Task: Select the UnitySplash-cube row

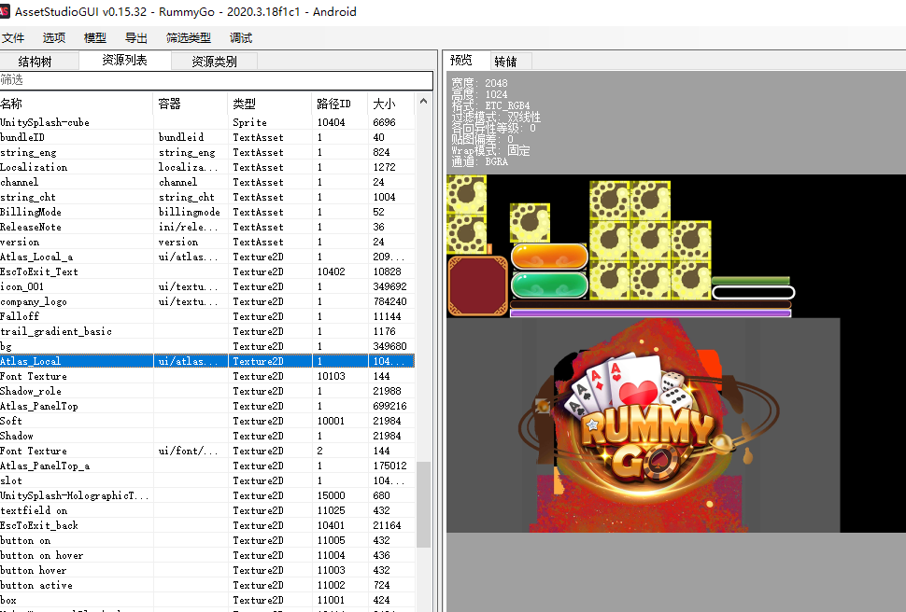Action: 207,122
